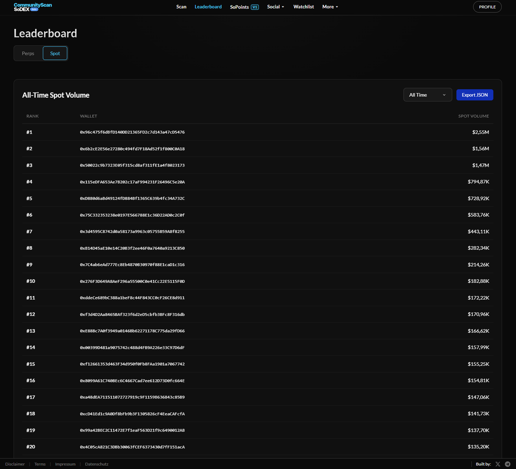Switch to the Perps leaderboard view

click(x=28, y=53)
